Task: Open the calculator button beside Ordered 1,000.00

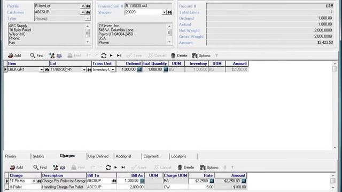Action: pos(139,70)
